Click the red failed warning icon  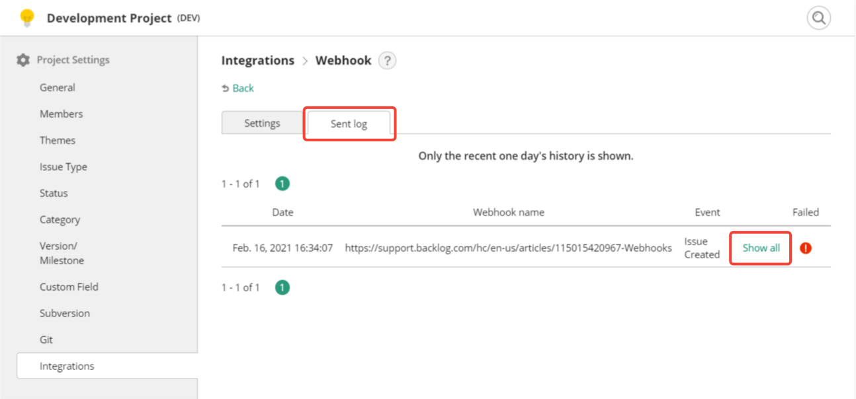click(806, 248)
